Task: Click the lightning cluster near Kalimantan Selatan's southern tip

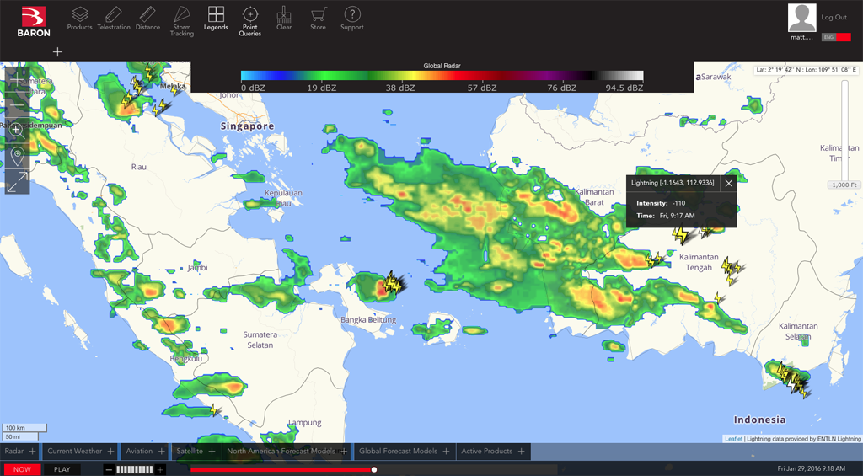Action: (x=792, y=379)
